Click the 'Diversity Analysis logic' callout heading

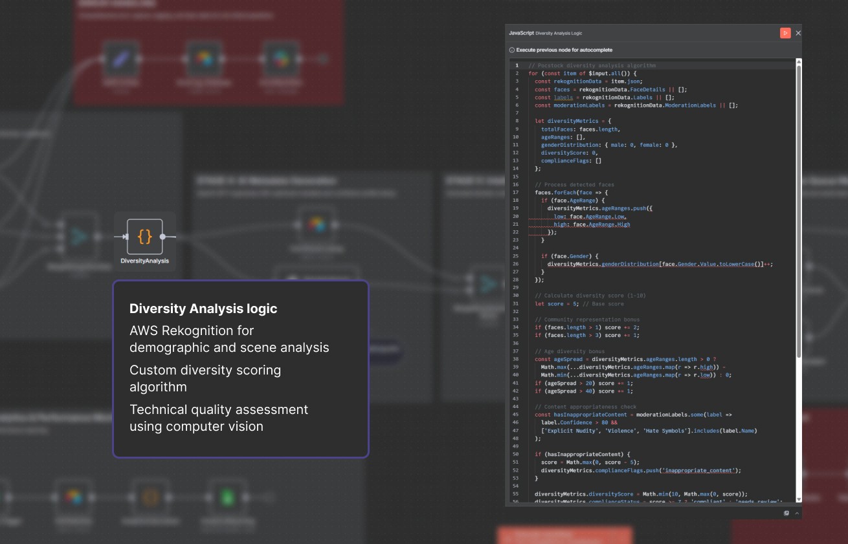pyautogui.click(x=203, y=309)
